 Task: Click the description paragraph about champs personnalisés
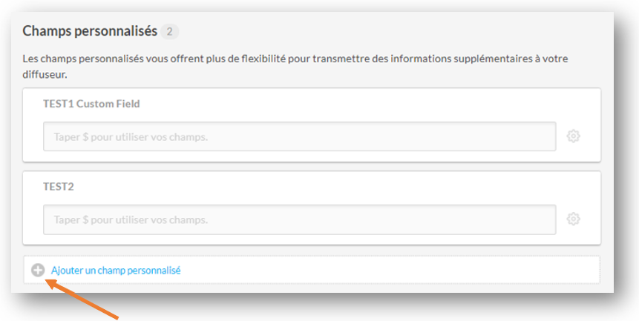pos(295,58)
